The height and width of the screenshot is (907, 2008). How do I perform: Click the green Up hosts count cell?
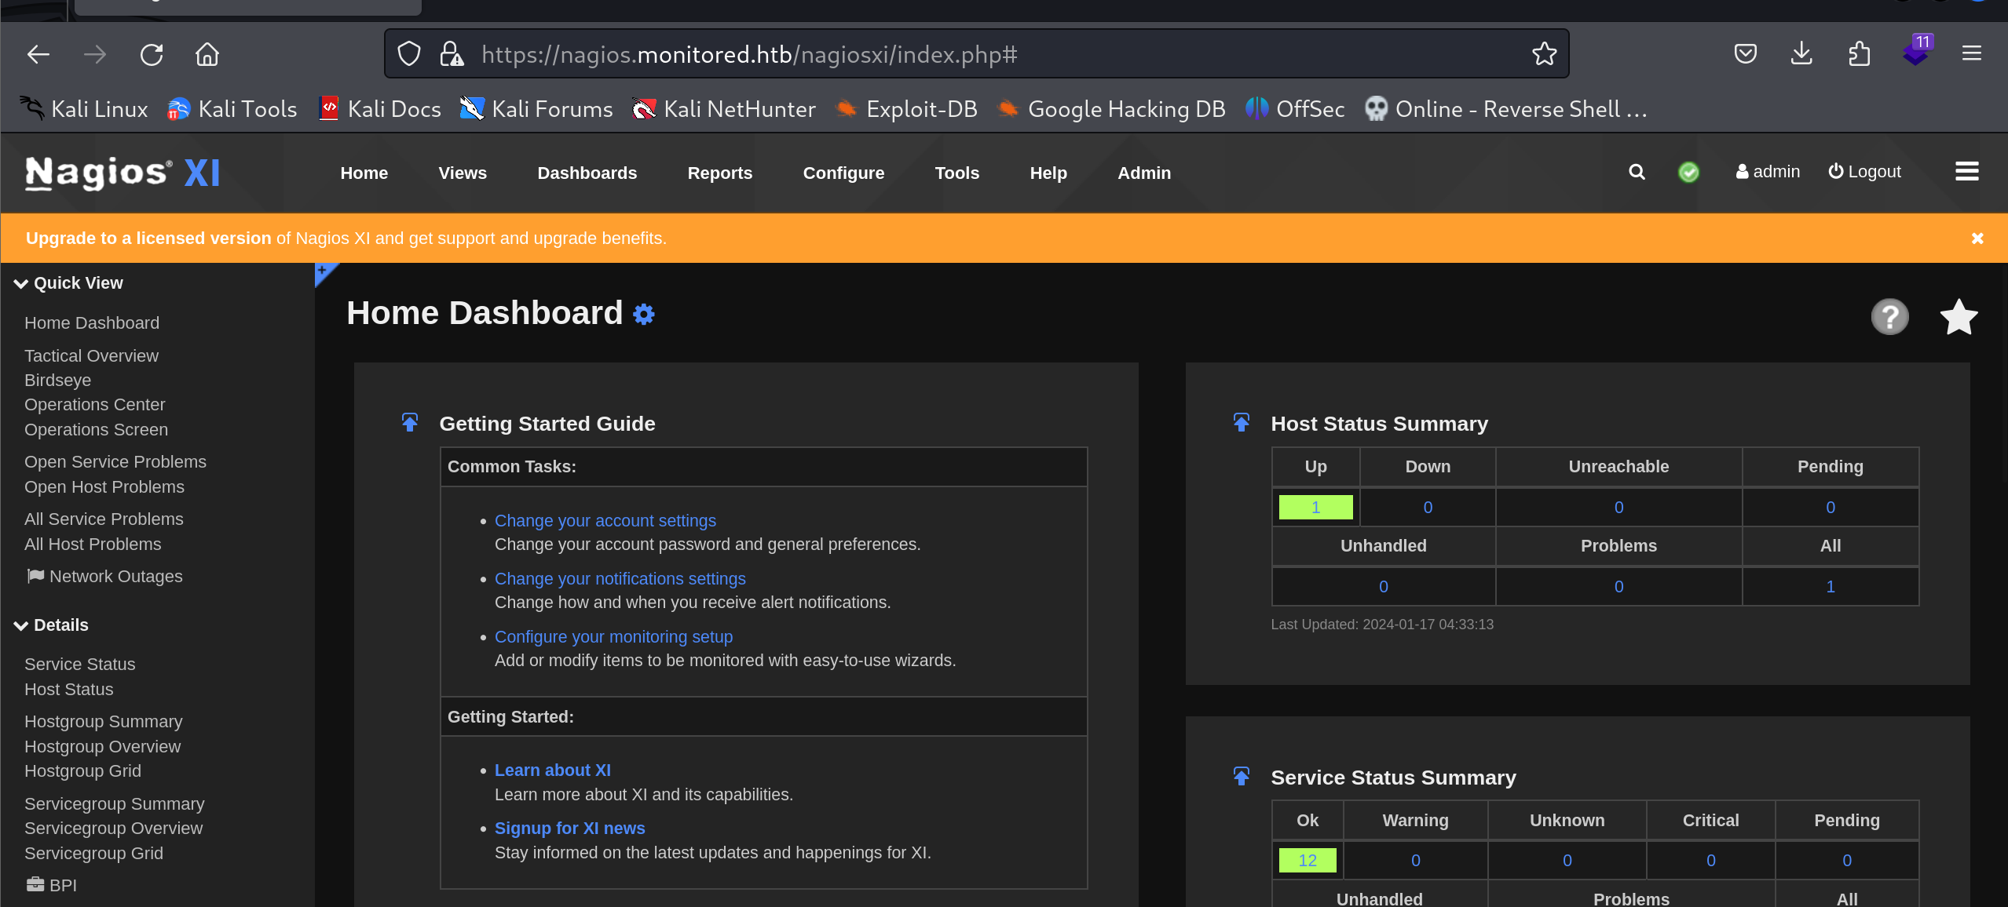(1315, 507)
